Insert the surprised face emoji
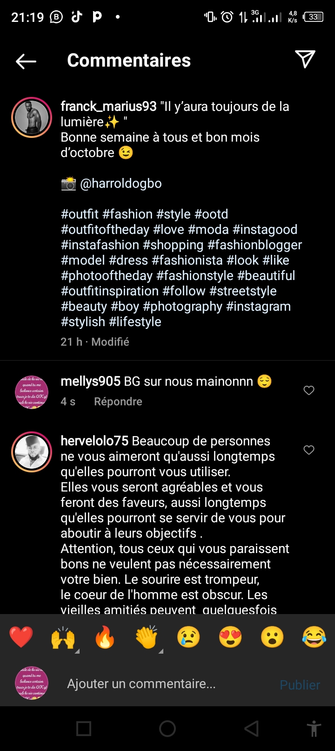This screenshot has height=751, width=335. [272, 637]
